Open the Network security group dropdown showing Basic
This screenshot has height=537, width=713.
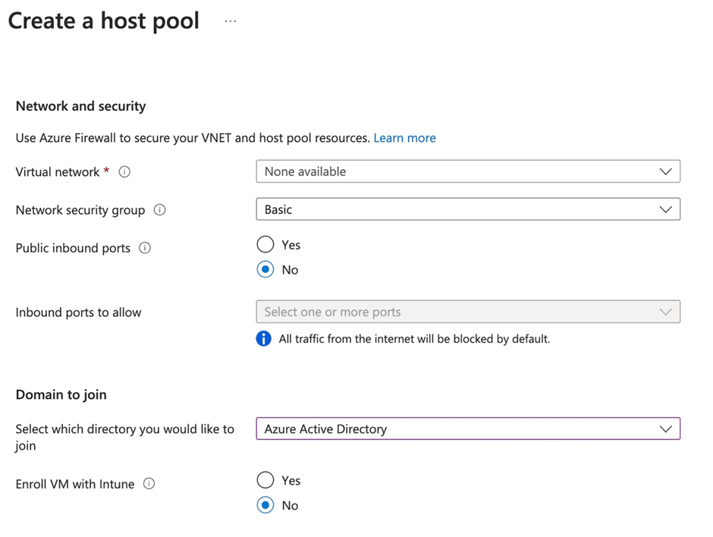pyautogui.click(x=468, y=209)
